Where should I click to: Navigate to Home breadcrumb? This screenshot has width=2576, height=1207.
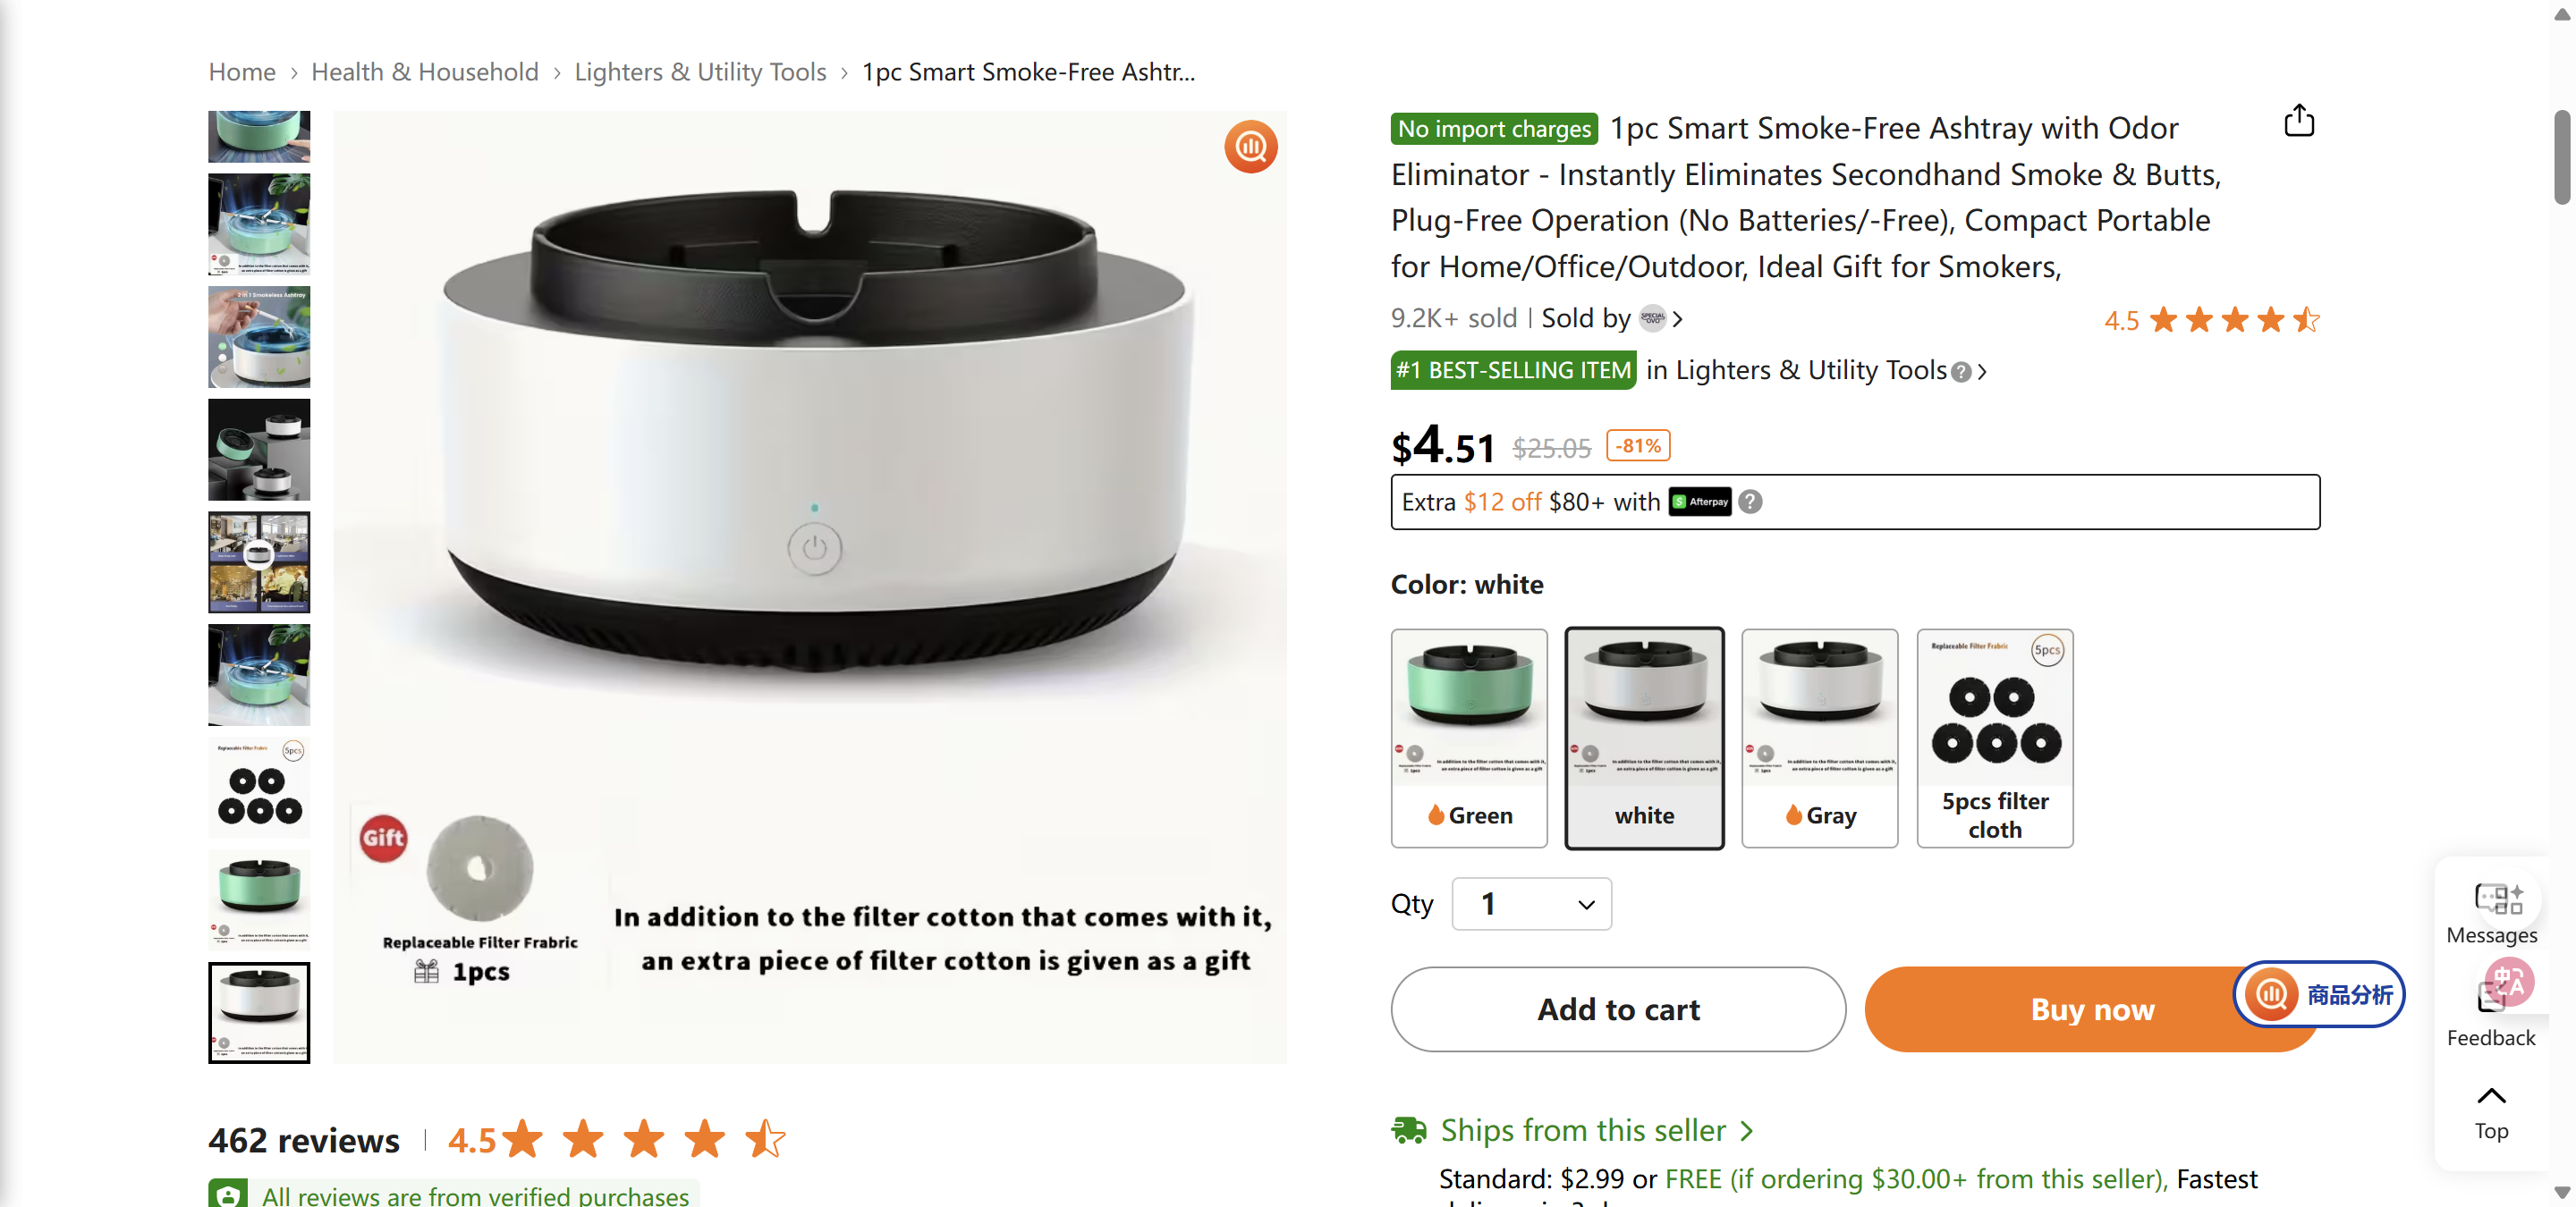[241, 71]
